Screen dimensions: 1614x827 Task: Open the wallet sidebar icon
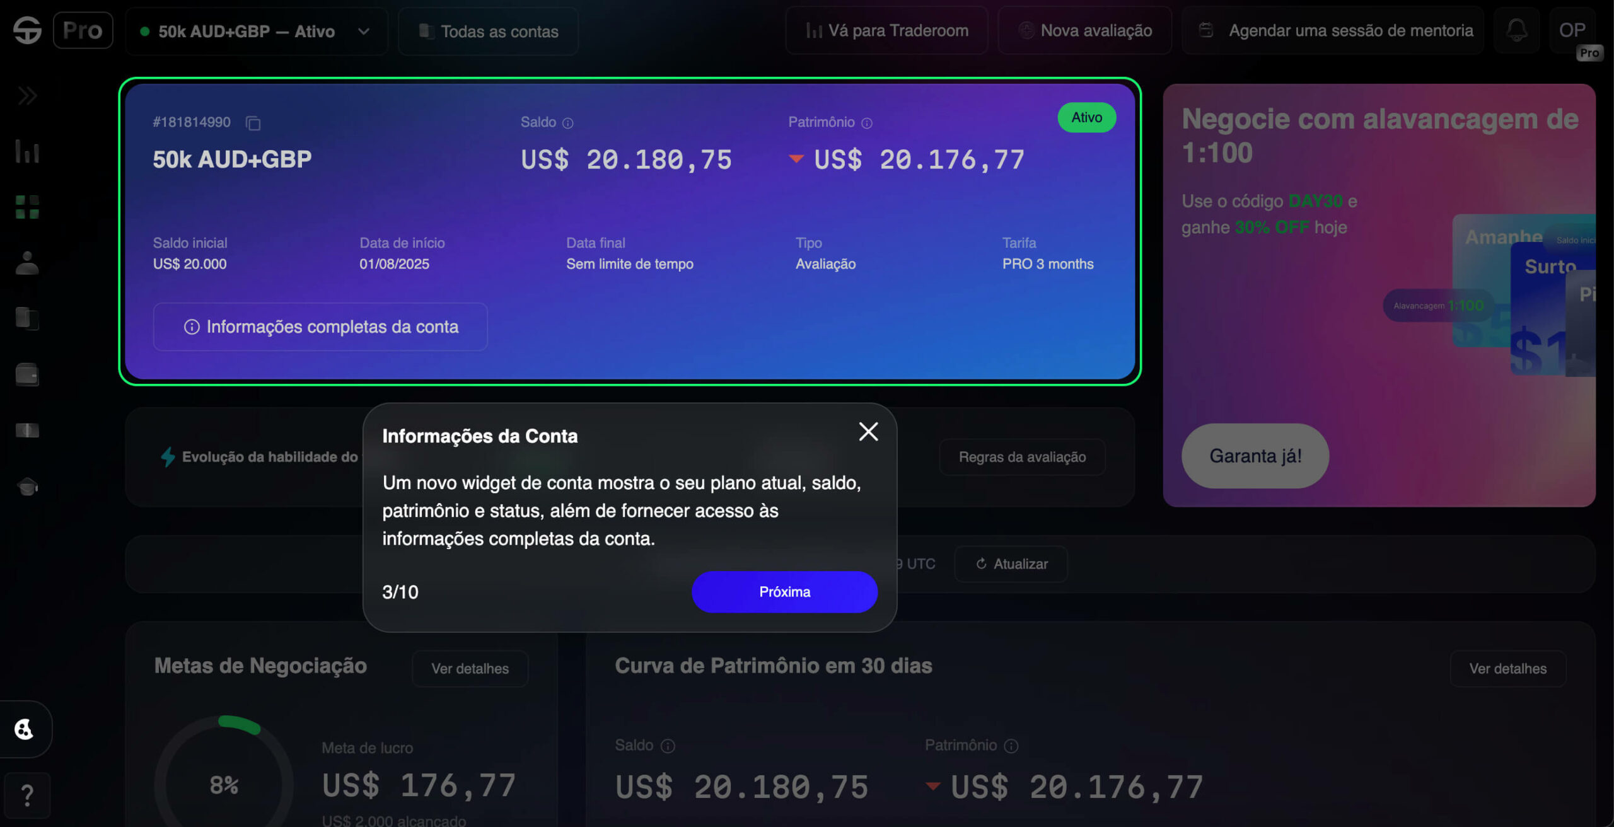pos(27,374)
